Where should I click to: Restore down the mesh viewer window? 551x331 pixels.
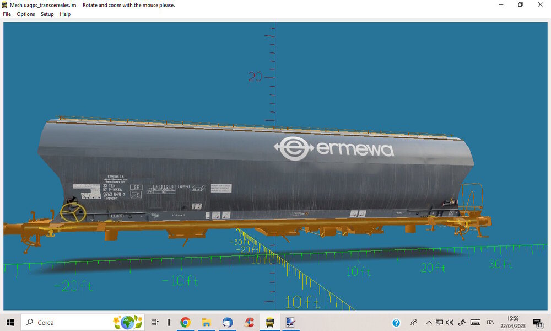coord(521,4)
